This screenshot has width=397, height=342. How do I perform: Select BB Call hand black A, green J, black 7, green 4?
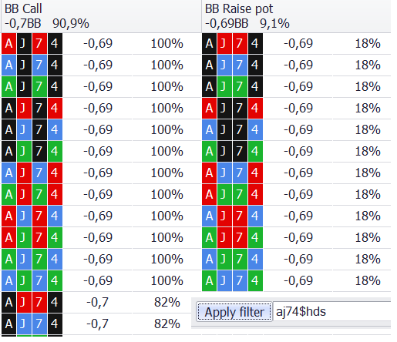[x=32, y=151]
